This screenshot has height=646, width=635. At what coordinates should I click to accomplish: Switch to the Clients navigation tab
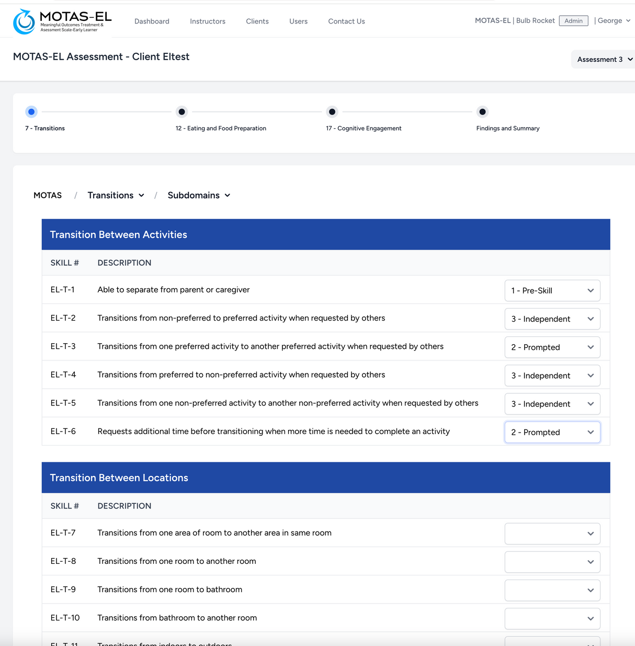(257, 21)
